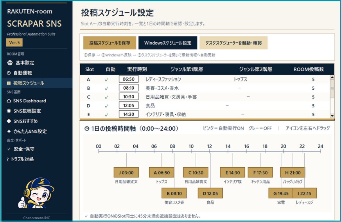This screenshot has width=341, height=222.
Task: Select the D 12:05 timeline marker
Action: tap(210, 193)
